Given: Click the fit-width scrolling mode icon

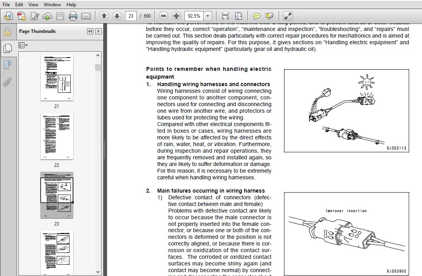Looking at the screenshot, I should point(225,16).
